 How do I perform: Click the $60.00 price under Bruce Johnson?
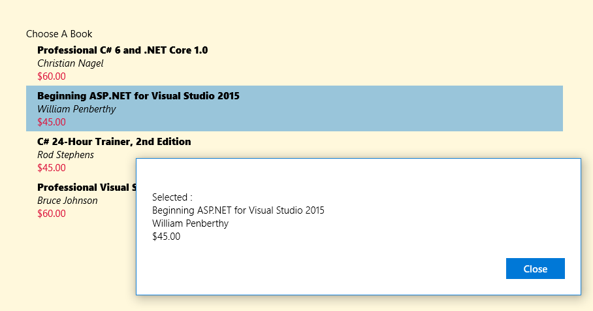(52, 214)
